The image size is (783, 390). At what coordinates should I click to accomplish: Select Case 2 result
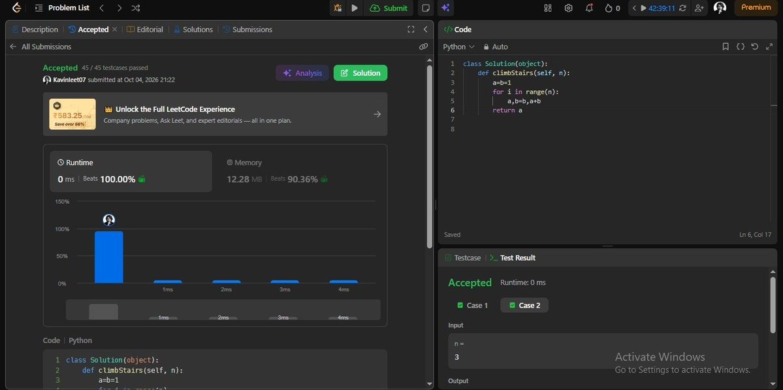tap(524, 305)
